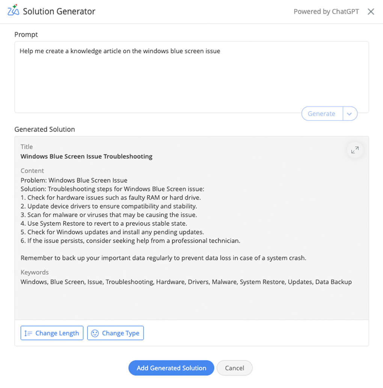Dismiss the Solution Generator with the X icon
Image resolution: width=383 pixels, height=388 pixels.
pos(371,12)
